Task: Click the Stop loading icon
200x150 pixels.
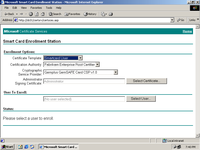Action: (31, 14)
